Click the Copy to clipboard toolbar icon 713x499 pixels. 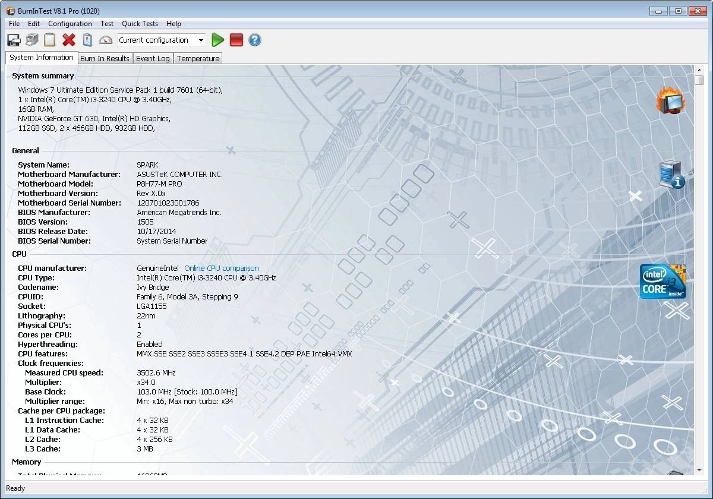pyautogui.click(x=50, y=40)
